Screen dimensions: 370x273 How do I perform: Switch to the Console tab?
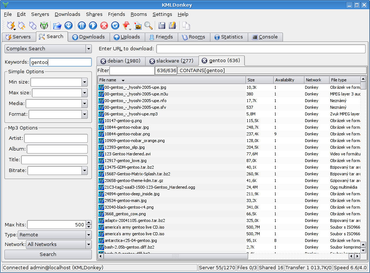[x=265, y=37]
